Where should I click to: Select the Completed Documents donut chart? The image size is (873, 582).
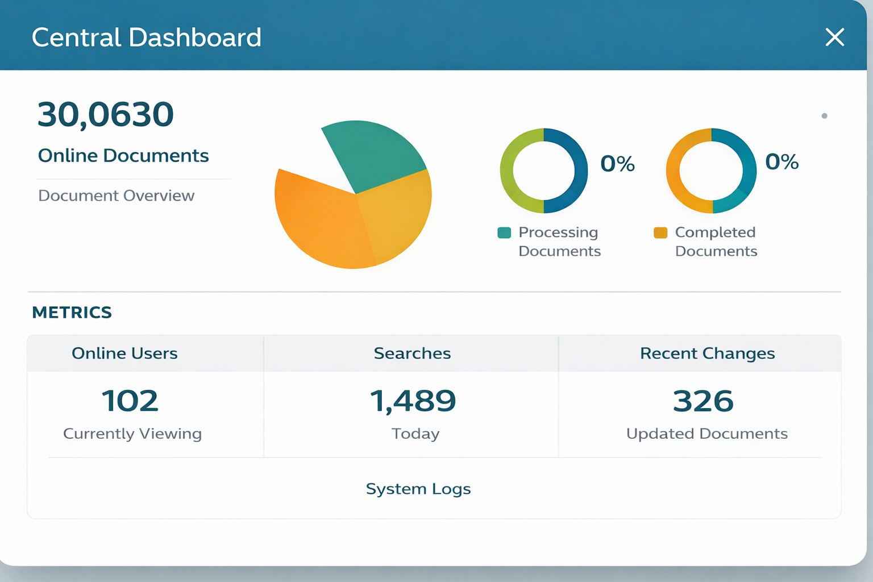pyautogui.click(x=712, y=169)
